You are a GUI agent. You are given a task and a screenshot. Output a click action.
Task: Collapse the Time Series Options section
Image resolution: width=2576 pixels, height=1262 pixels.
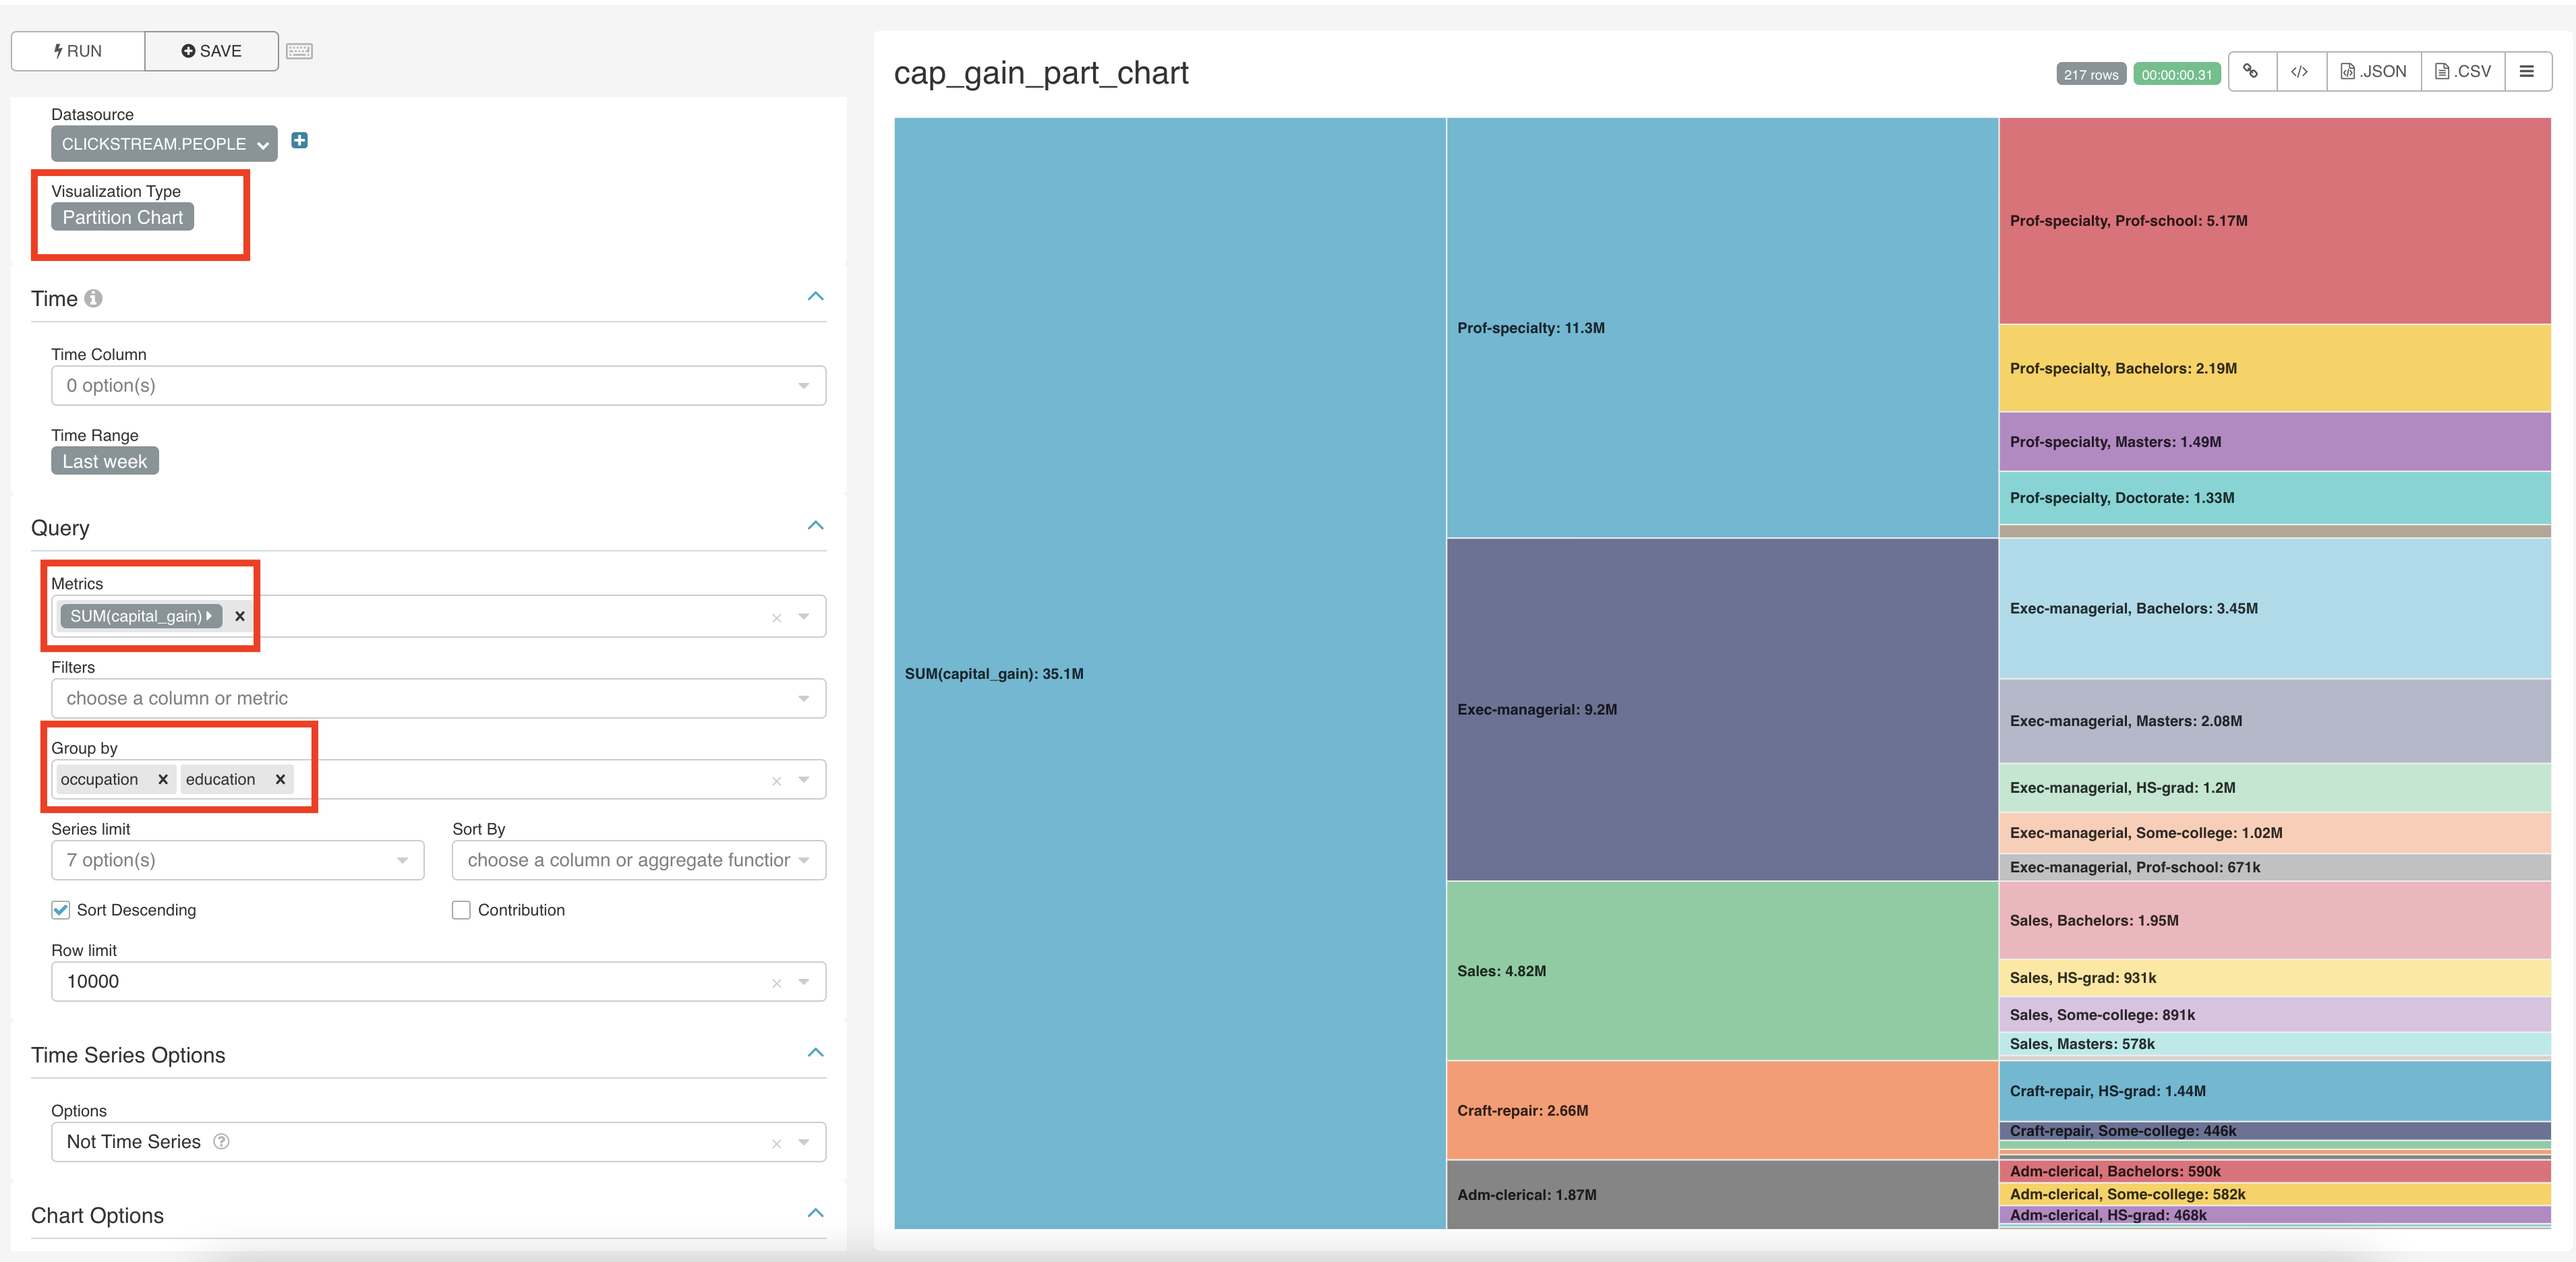(x=815, y=1053)
